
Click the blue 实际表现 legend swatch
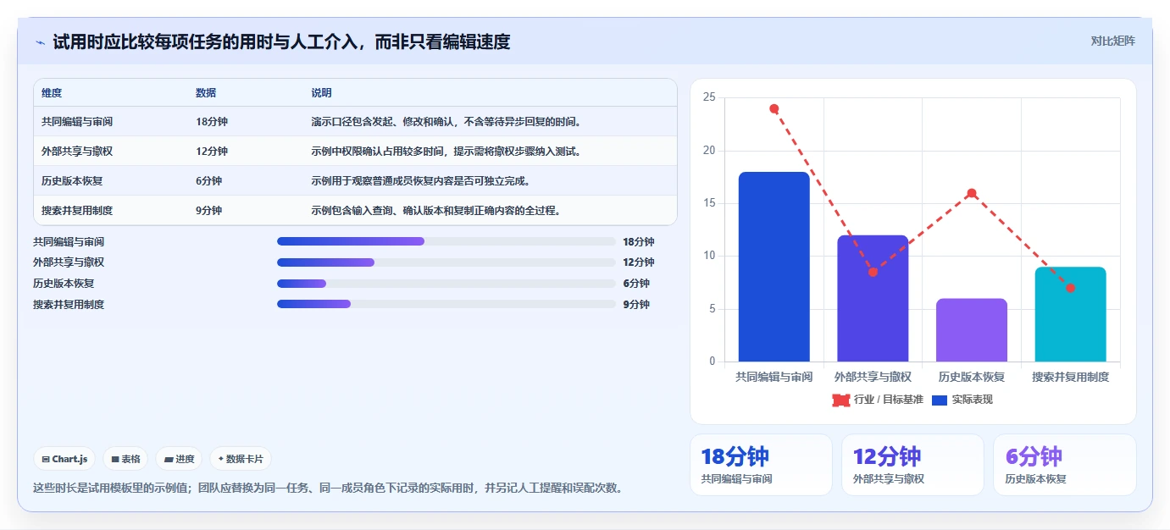click(x=940, y=400)
